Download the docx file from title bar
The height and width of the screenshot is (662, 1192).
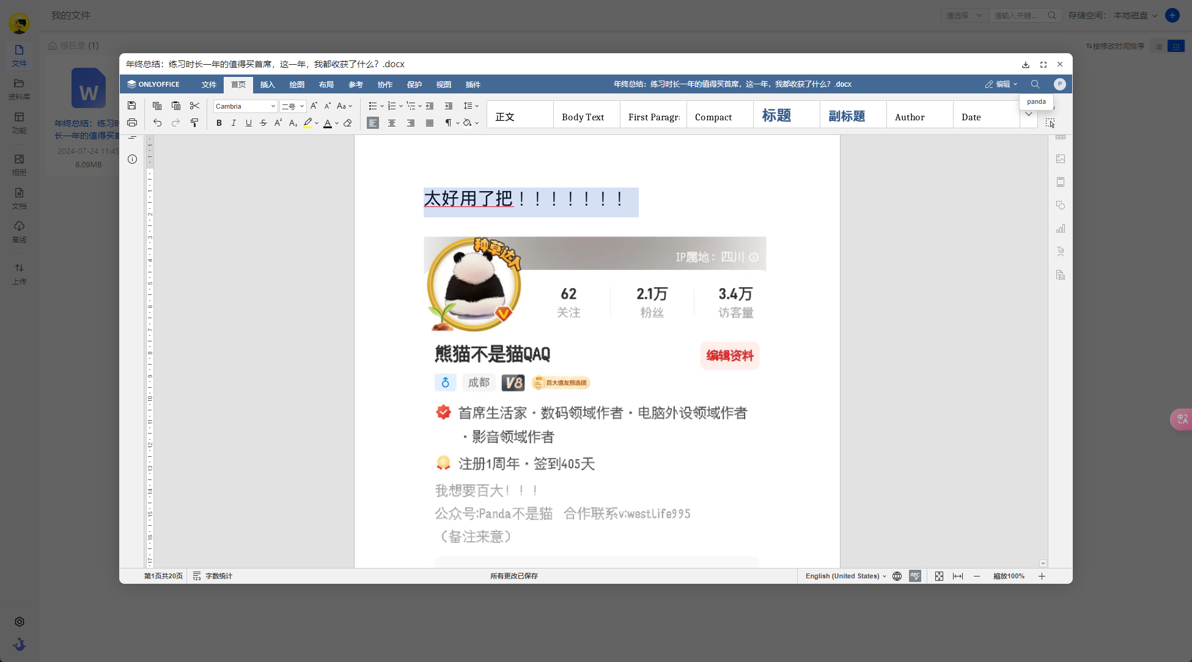[x=1026, y=65]
